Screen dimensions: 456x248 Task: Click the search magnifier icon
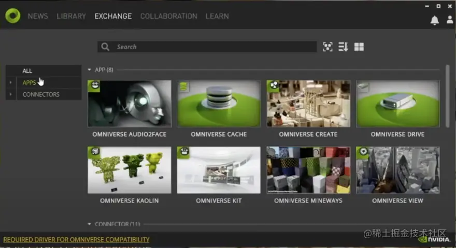tap(105, 47)
